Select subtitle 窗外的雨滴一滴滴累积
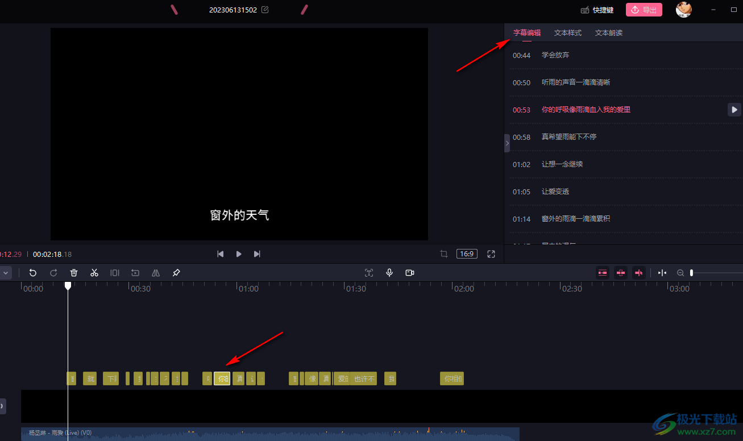743x441 pixels. point(576,219)
